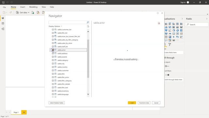Select the matrix visualization
This screenshot has width=209, height=118.
point(170,37)
